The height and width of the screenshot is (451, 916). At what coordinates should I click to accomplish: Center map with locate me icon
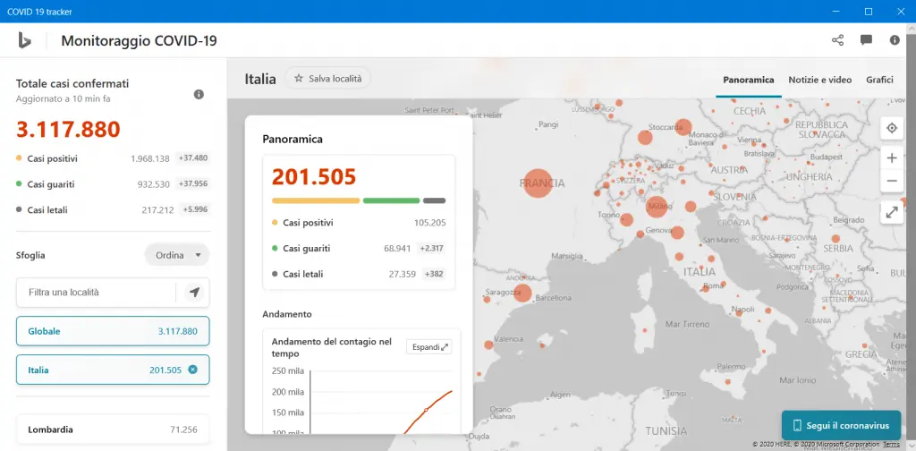click(892, 128)
